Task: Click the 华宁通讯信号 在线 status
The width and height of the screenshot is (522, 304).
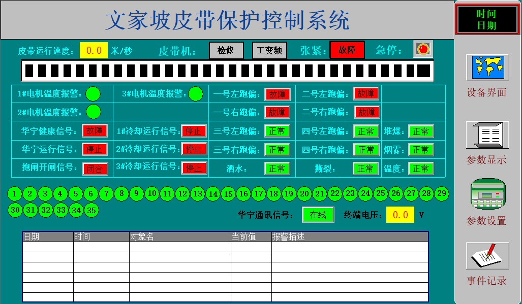Action: 318,215
